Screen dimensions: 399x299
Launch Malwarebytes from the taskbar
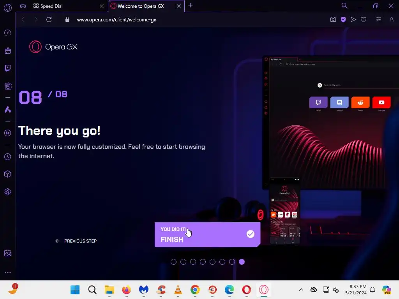(144, 290)
